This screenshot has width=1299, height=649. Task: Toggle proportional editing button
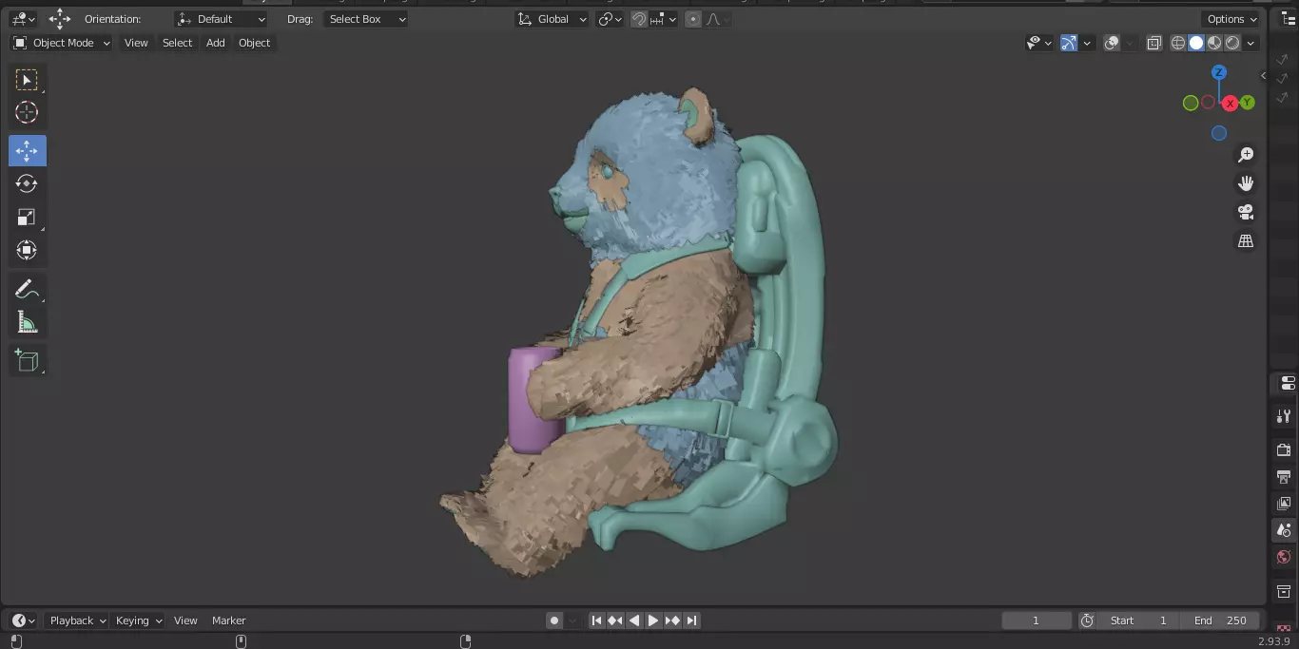click(693, 19)
